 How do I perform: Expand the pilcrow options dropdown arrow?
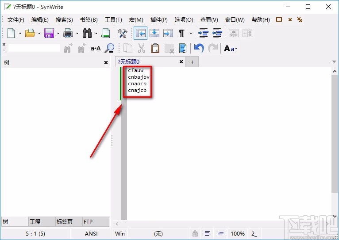(191, 34)
